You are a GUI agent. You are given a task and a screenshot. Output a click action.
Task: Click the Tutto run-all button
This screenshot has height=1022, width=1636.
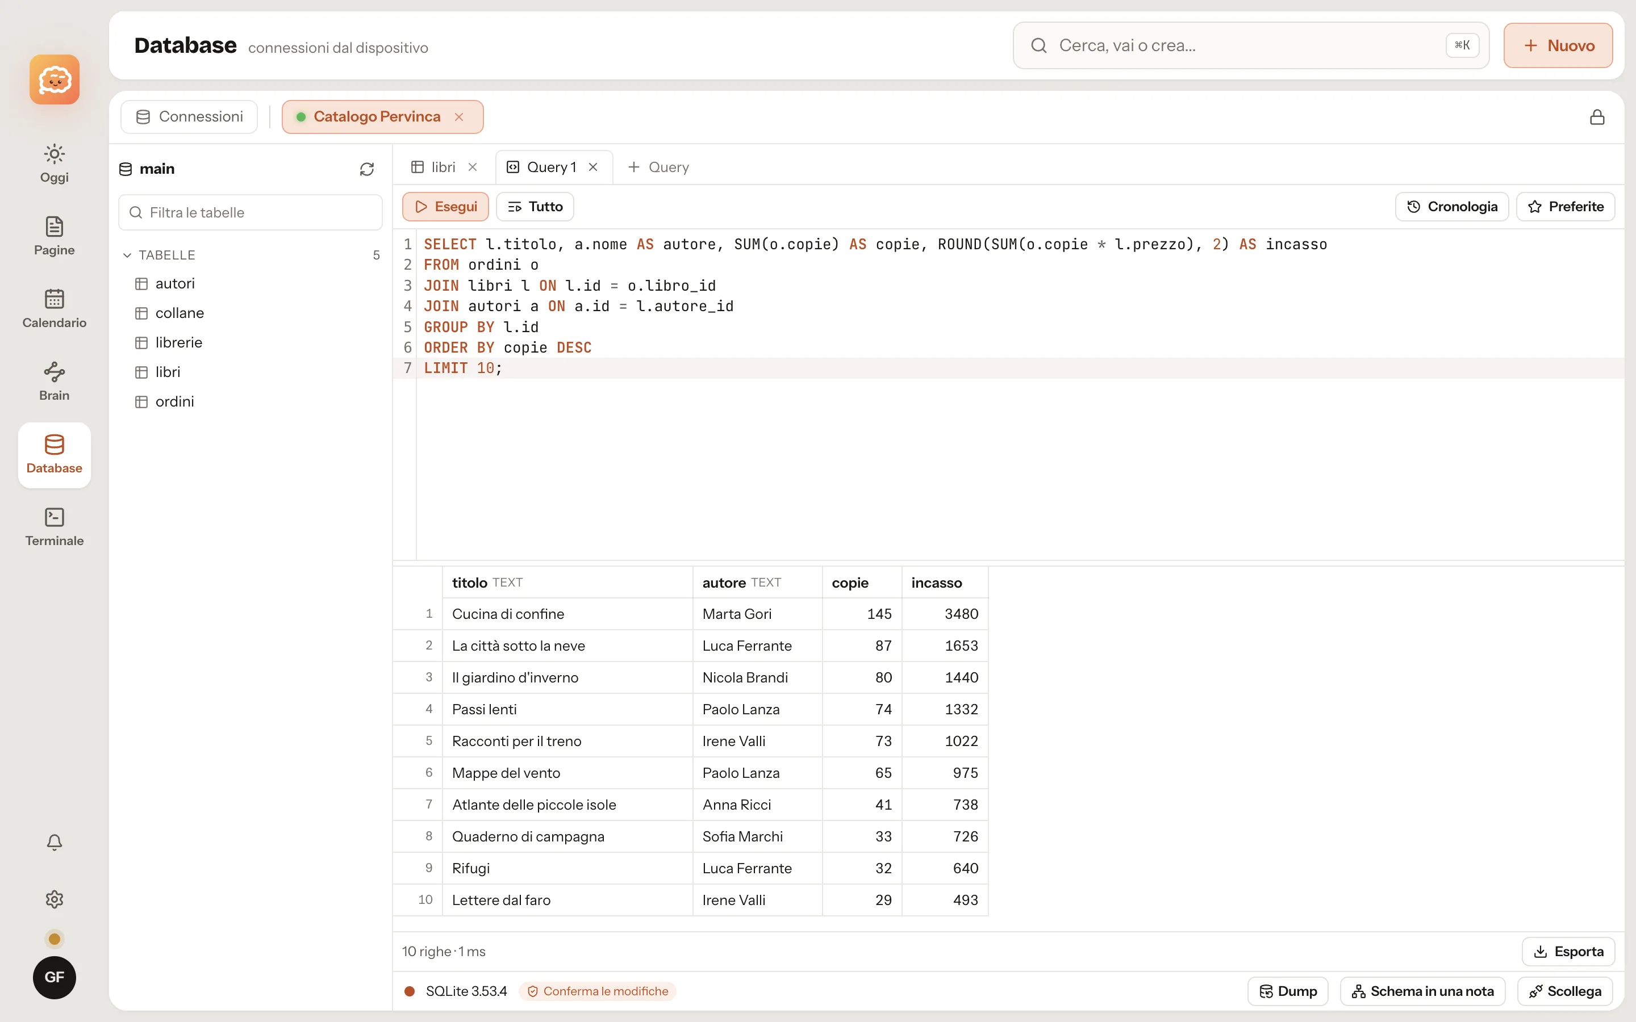[x=535, y=206]
